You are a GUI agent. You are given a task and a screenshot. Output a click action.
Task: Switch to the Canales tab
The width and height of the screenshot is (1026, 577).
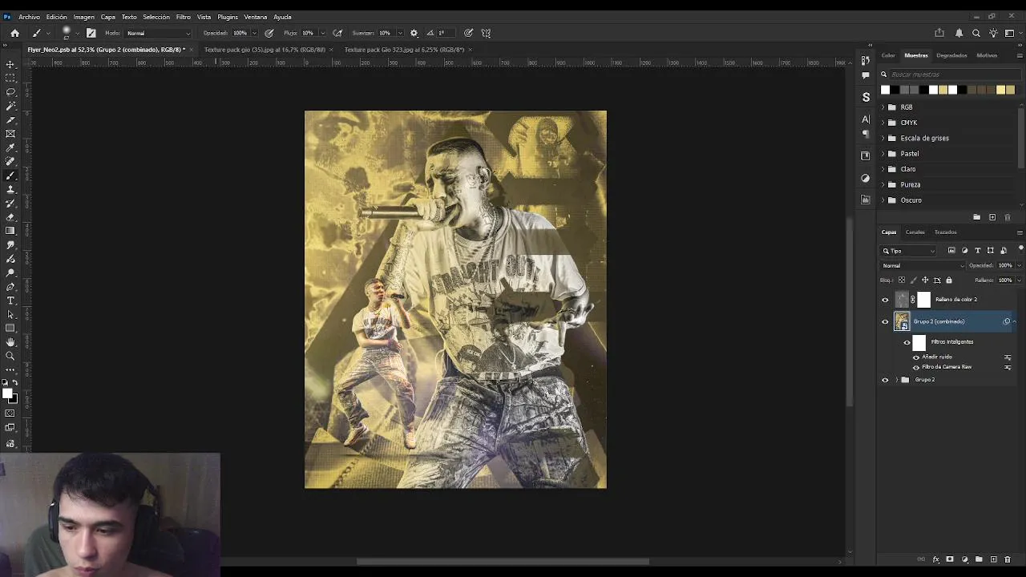click(x=915, y=232)
